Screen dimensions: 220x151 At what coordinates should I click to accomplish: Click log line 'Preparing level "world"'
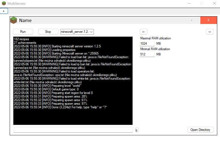tap(48, 86)
